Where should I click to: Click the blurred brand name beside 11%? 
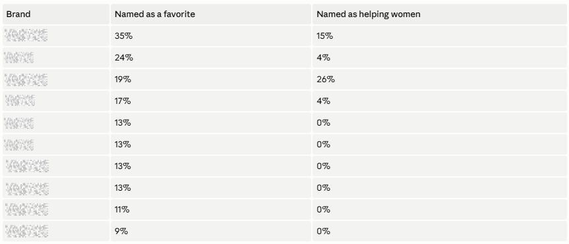point(27,210)
